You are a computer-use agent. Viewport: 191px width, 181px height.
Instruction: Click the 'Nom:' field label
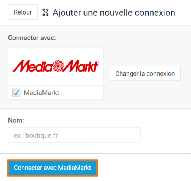(x=16, y=120)
